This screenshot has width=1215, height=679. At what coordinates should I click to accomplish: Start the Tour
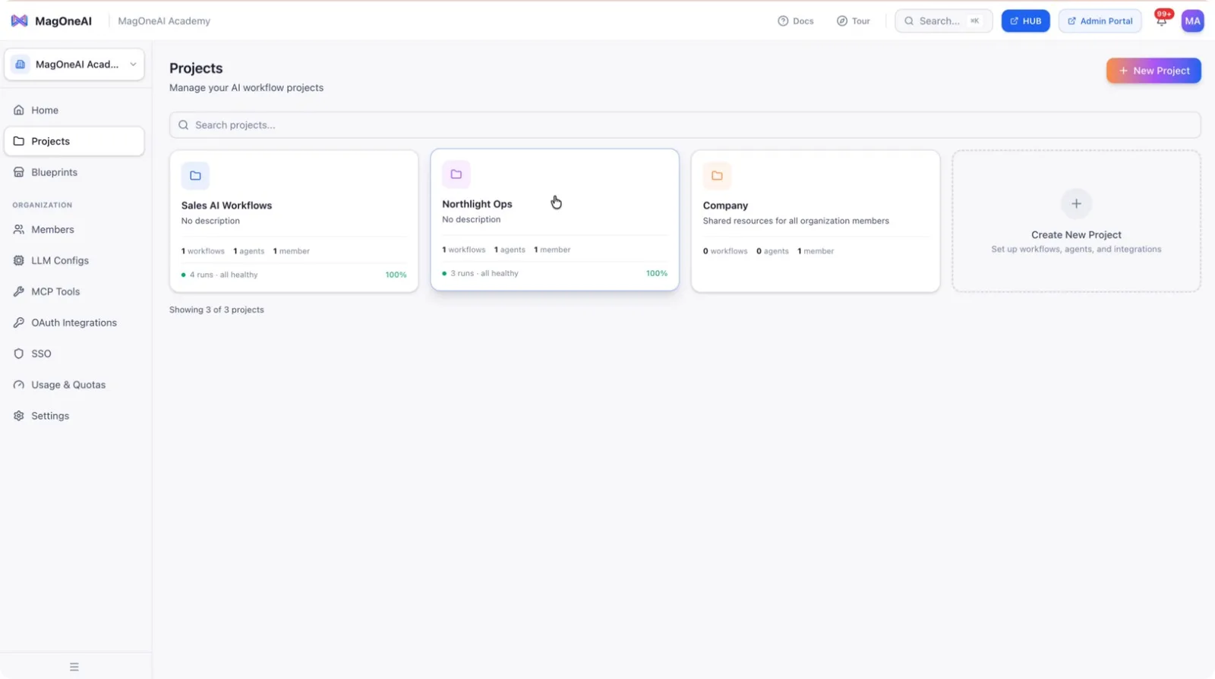pos(854,21)
